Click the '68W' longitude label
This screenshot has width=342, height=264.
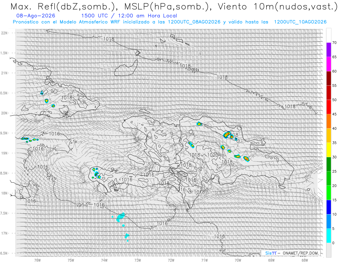click(x=305, y=260)
